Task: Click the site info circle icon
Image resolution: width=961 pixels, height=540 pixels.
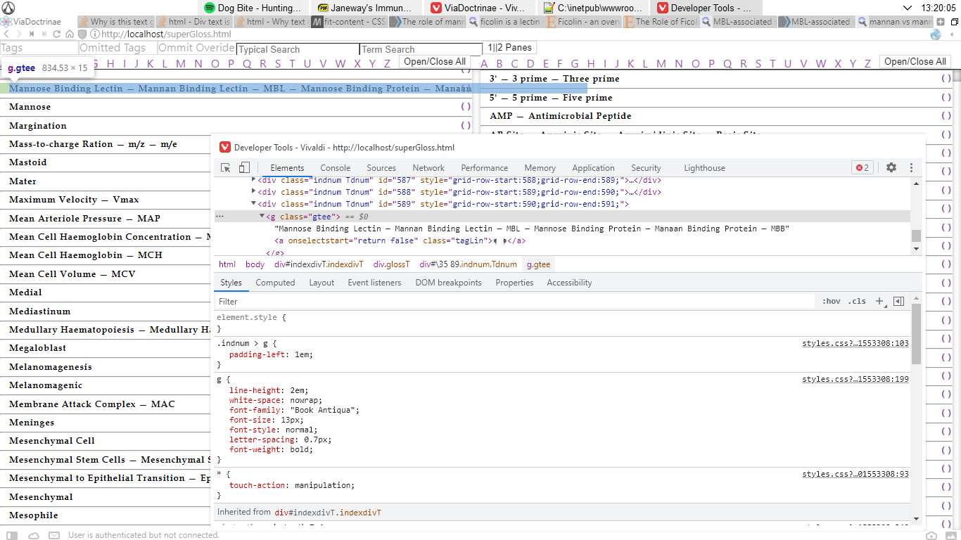Action: 94,34
